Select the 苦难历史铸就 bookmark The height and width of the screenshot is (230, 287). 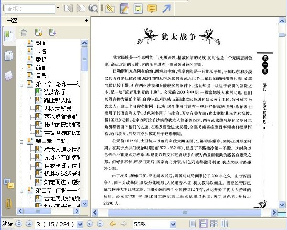coord(62,198)
